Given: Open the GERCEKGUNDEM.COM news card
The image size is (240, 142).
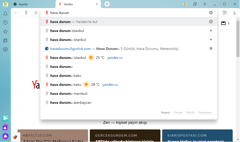Looking at the screenshot, I should [x=125, y=135].
